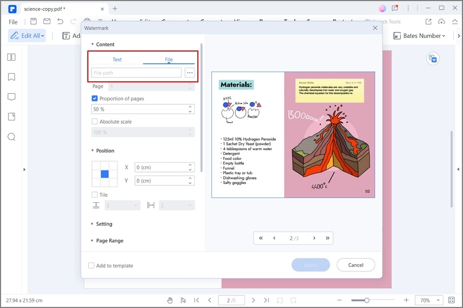Screen dimensions: 463x308
Task: Open the 70% zoom level dropdown
Action: pos(429,300)
